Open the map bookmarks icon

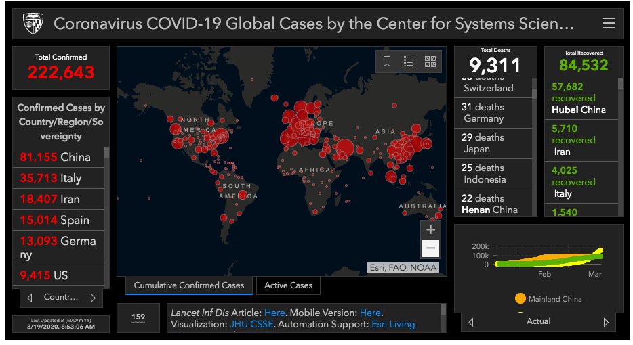point(387,62)
